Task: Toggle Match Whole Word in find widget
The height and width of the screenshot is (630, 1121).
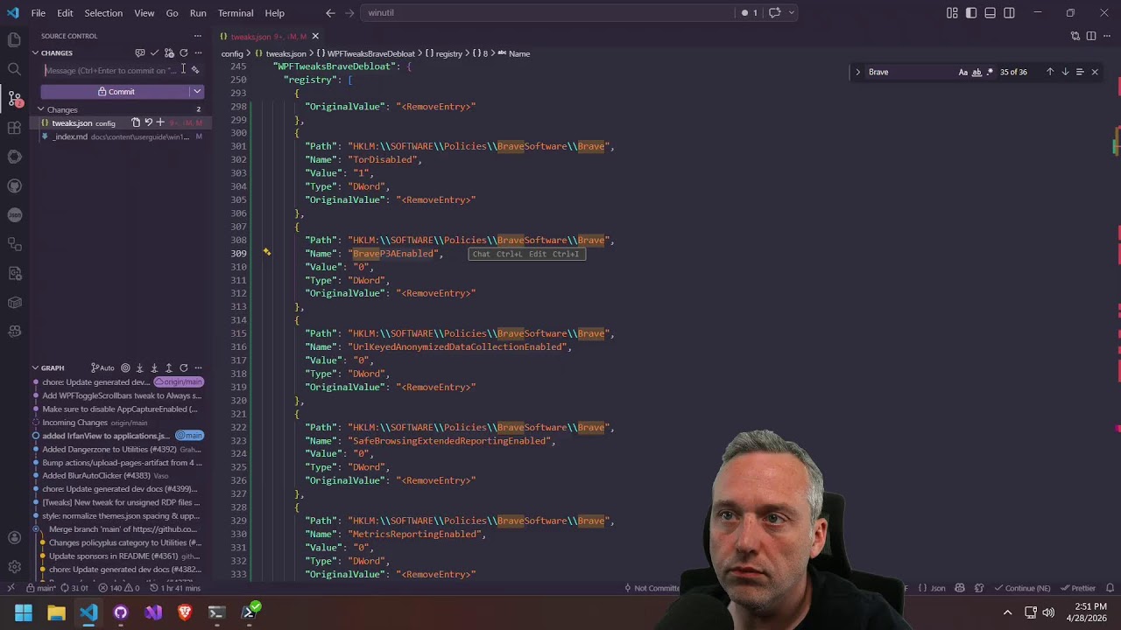Action: pyautogui.click(x=976, y=72)
